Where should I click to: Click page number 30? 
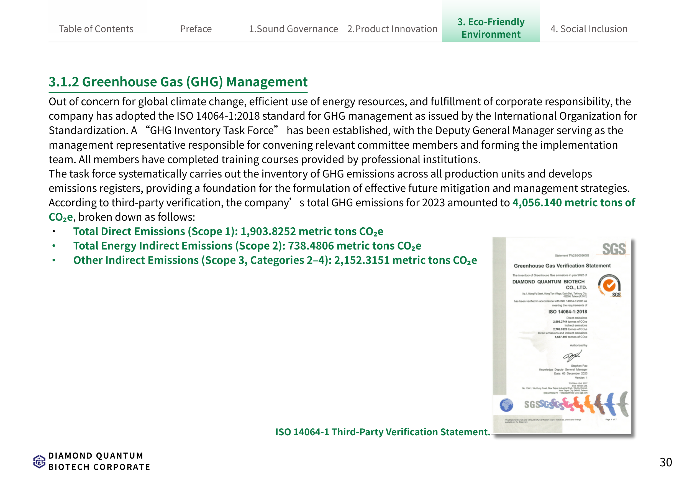click(665, 462)
